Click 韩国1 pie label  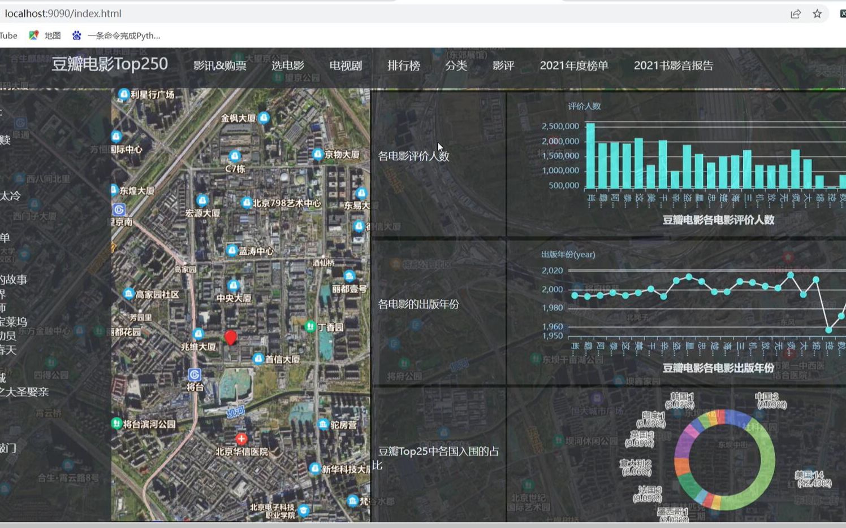(680, 400)
